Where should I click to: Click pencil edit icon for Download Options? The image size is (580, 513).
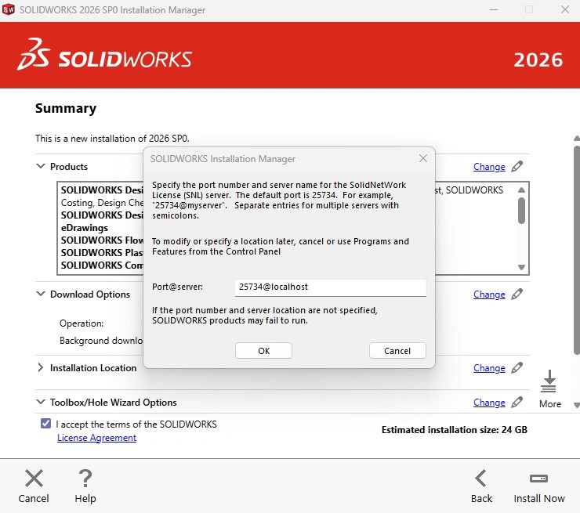[x=517, y=294]
